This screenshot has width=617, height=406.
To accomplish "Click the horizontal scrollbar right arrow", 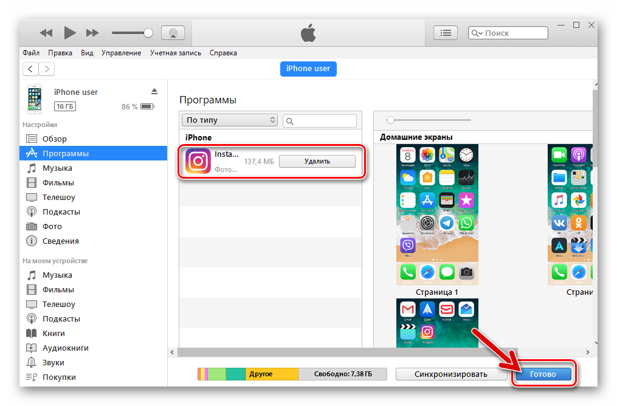I will click(x=587, y=352).
